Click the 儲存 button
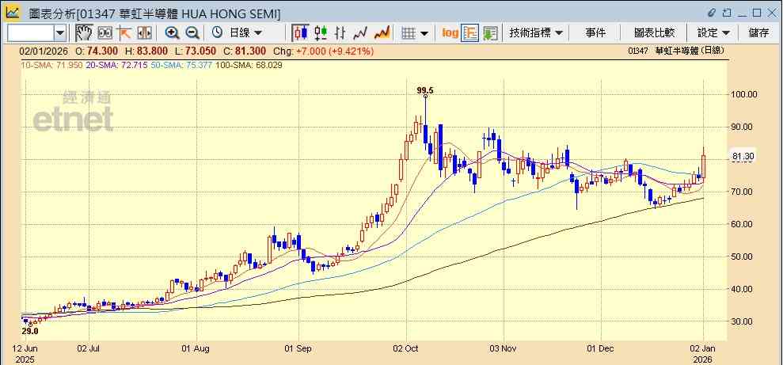 click(x=758, y=33)
